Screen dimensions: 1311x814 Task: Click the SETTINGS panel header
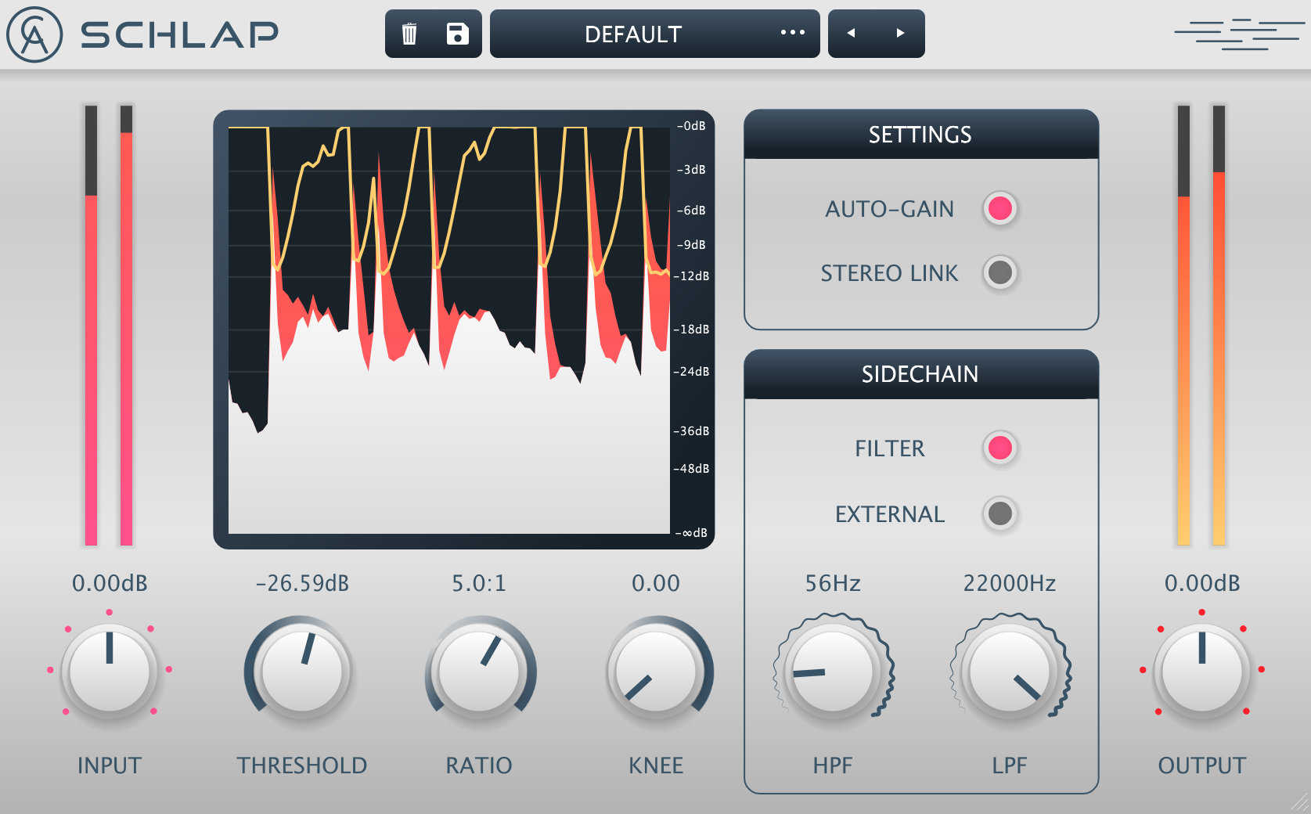[x=921, y=134]
